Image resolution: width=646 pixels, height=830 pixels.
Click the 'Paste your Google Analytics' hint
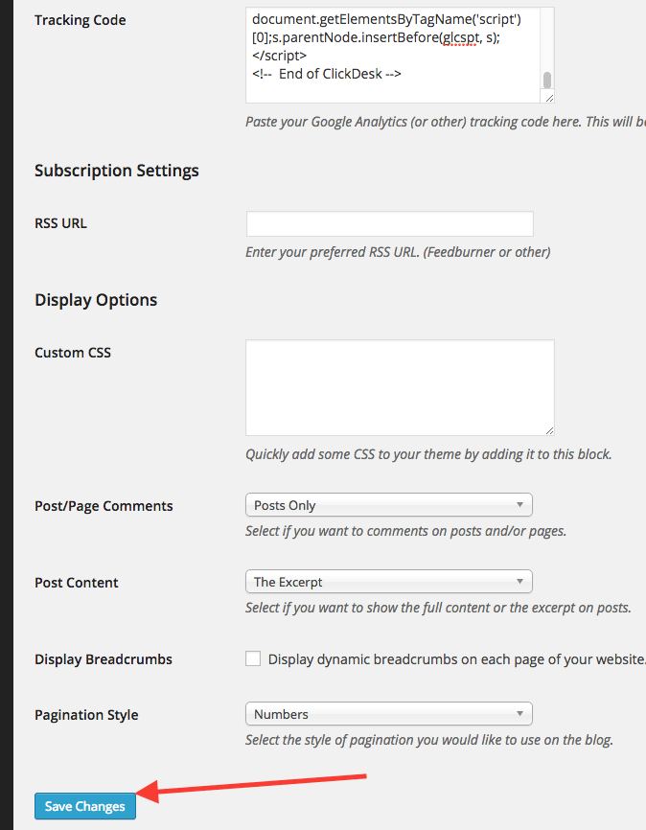446,122
